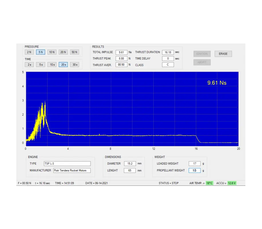The image size is (262, 229).
Task: Click the thrust curve peak on graph
Action: pos(45,102)
